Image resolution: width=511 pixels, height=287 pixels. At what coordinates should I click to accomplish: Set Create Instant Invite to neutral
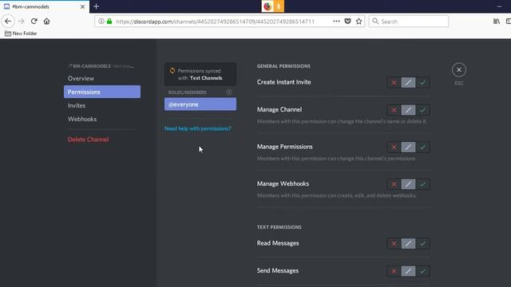click(x=408, y=83)
